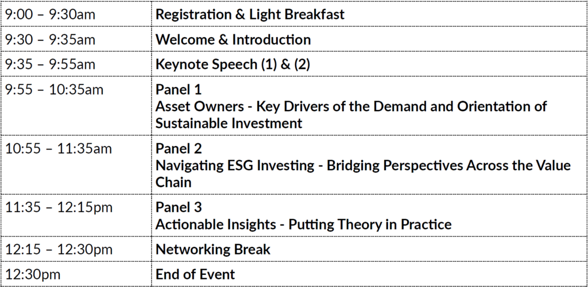Click the 11:35 – 12:15pm time slot
The height and width of the screenshot is (287, 588).
pyautogui.click(x=59, y=208)
